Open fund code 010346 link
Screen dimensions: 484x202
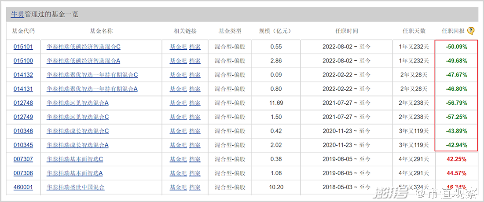click(x=23, y=131)
